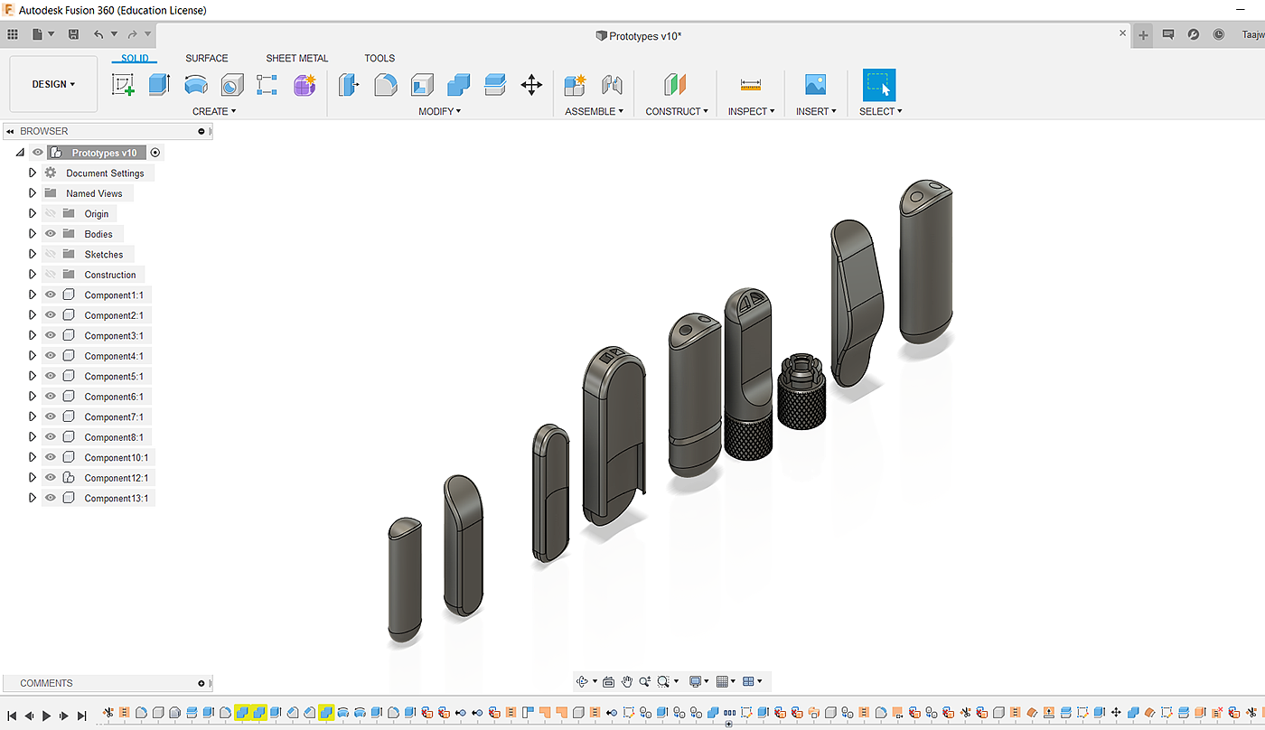Click the Insert image icon
The width and height of the screenshot is (1265, 730).
[815, 85]
